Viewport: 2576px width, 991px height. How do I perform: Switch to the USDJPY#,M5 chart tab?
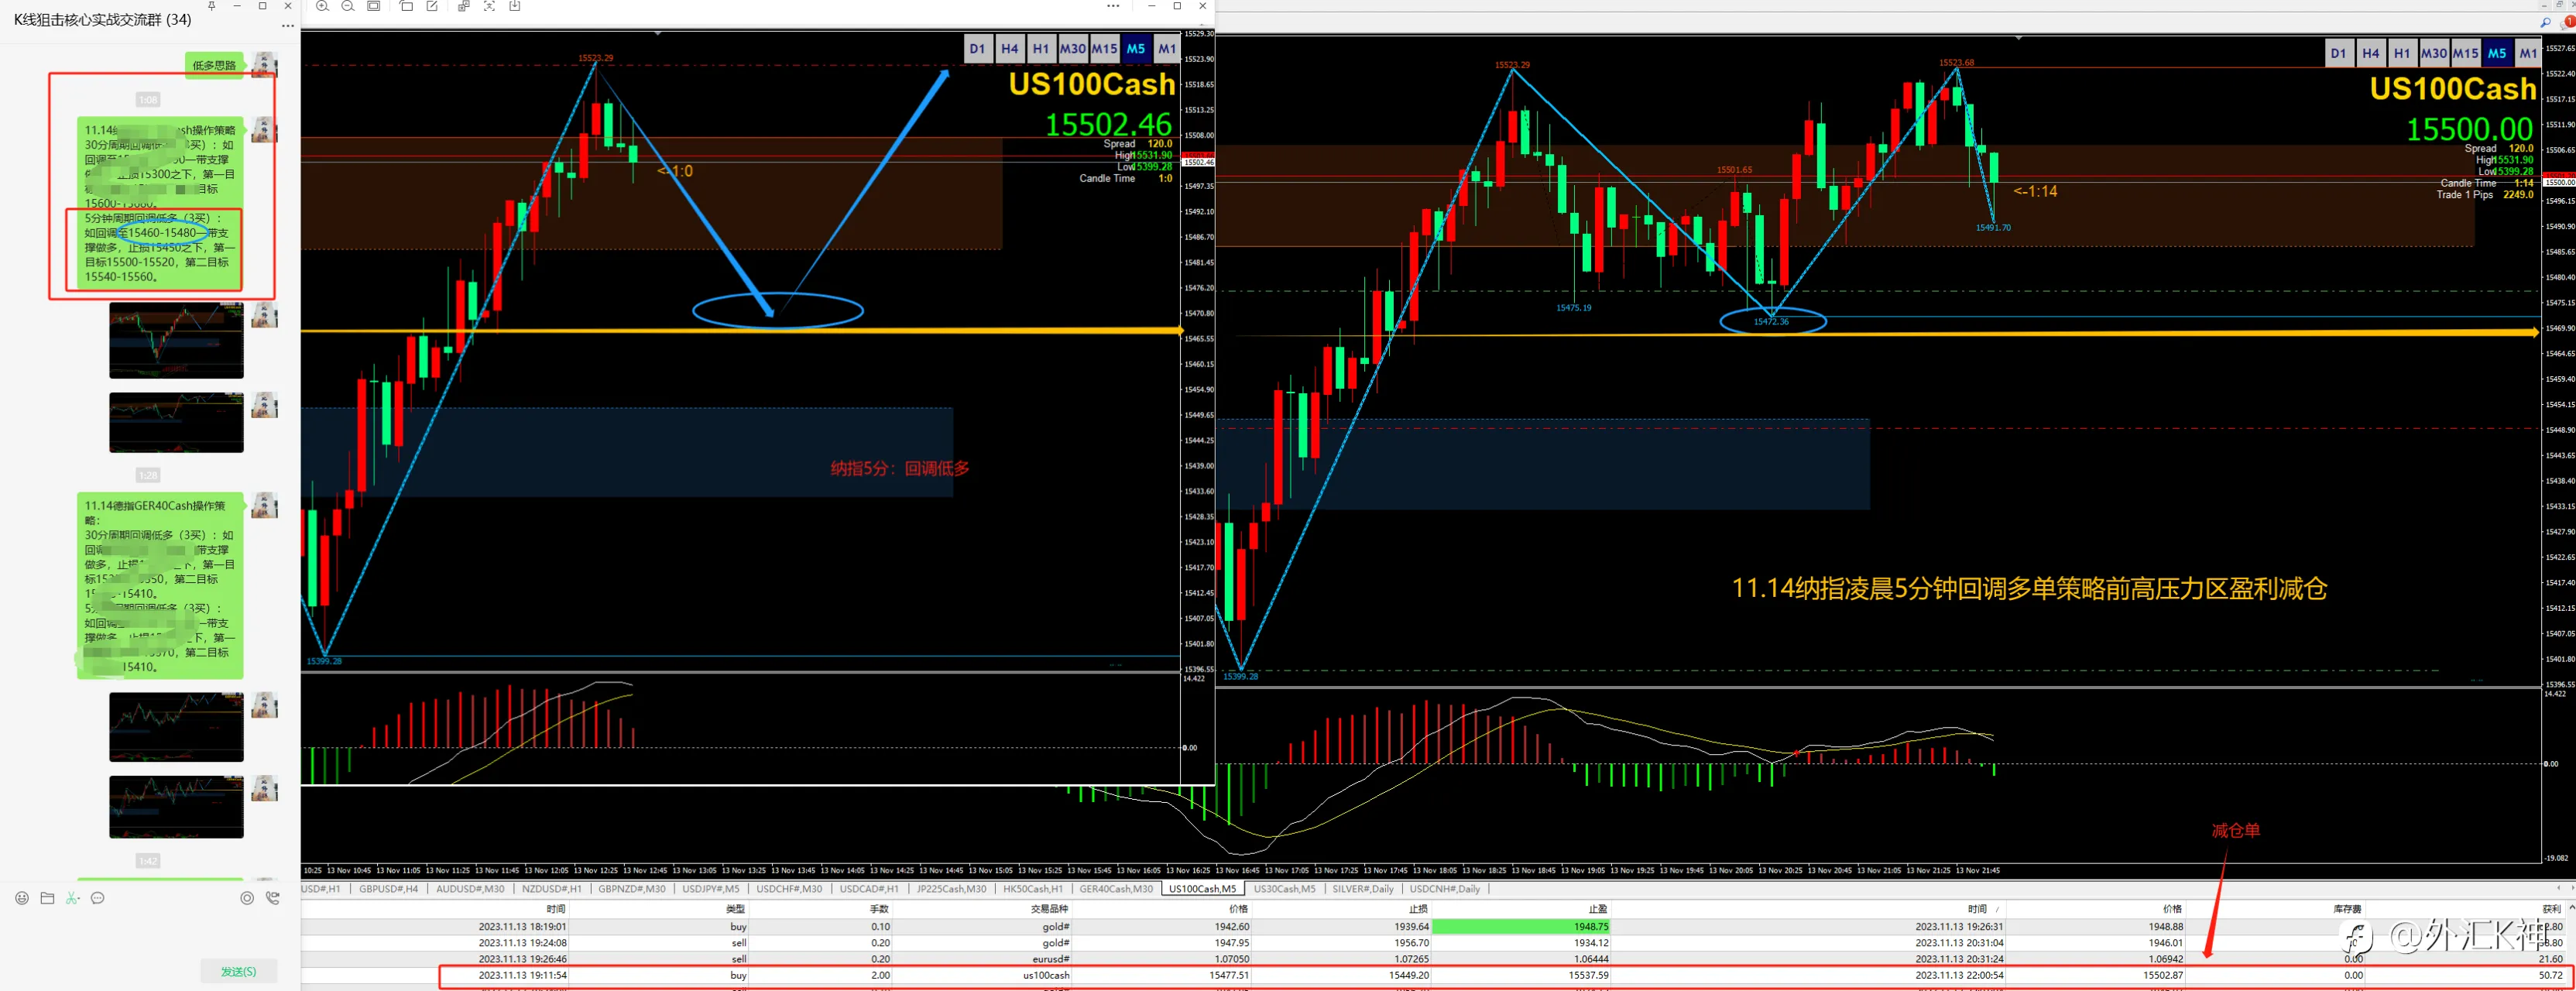coord(710,888)
